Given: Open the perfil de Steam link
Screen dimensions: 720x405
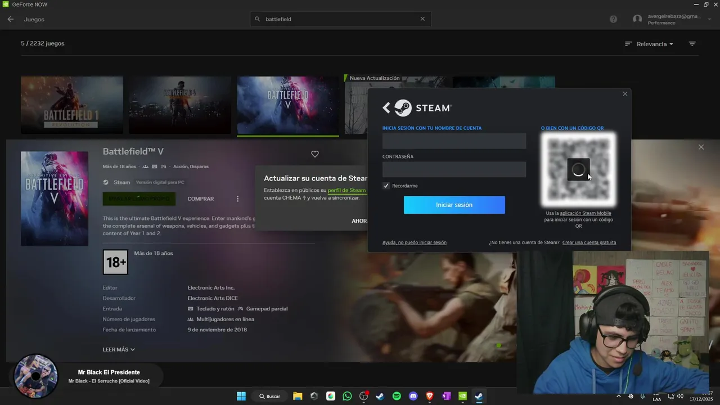Looking at the screenshot, I should [346, 190].
